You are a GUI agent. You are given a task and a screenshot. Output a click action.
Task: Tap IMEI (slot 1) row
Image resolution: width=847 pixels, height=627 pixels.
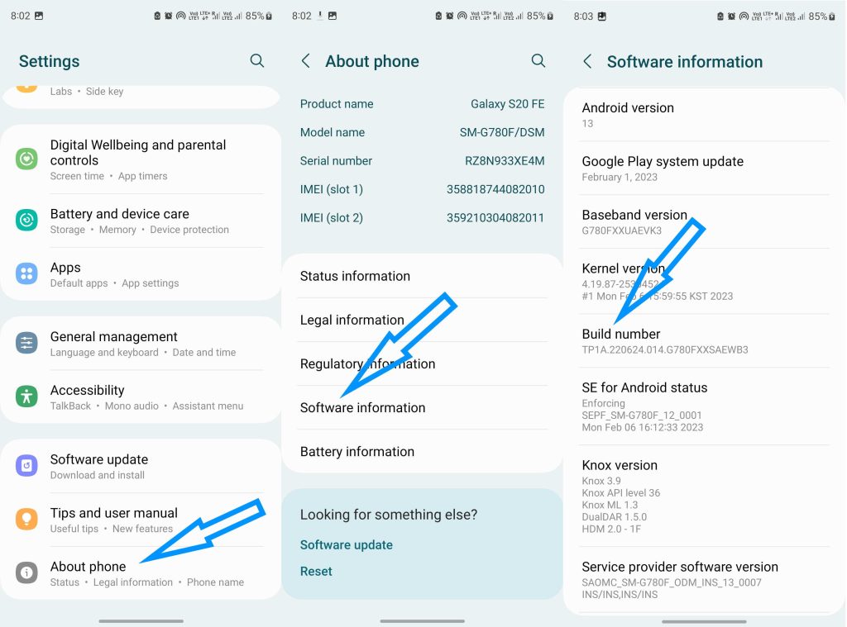(423, 189)
